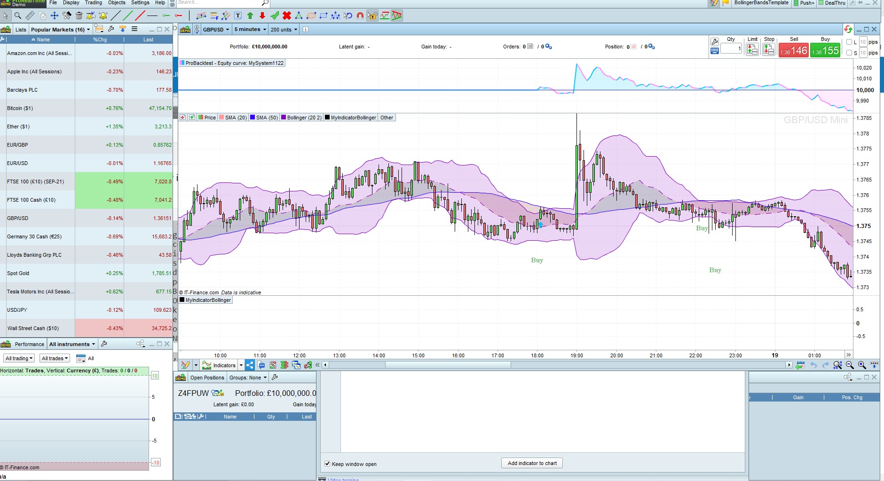This screenshot has width=884, height=481.
Task: Select the magnifying glass zoom tool
Action: (x=18, y=16)
